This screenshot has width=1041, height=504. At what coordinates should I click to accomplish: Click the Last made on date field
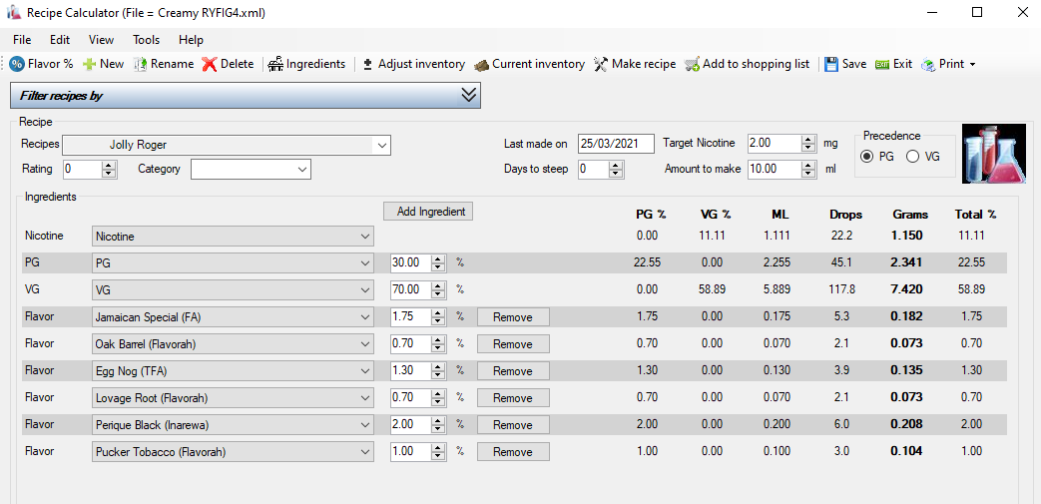(x=616, y=144)
